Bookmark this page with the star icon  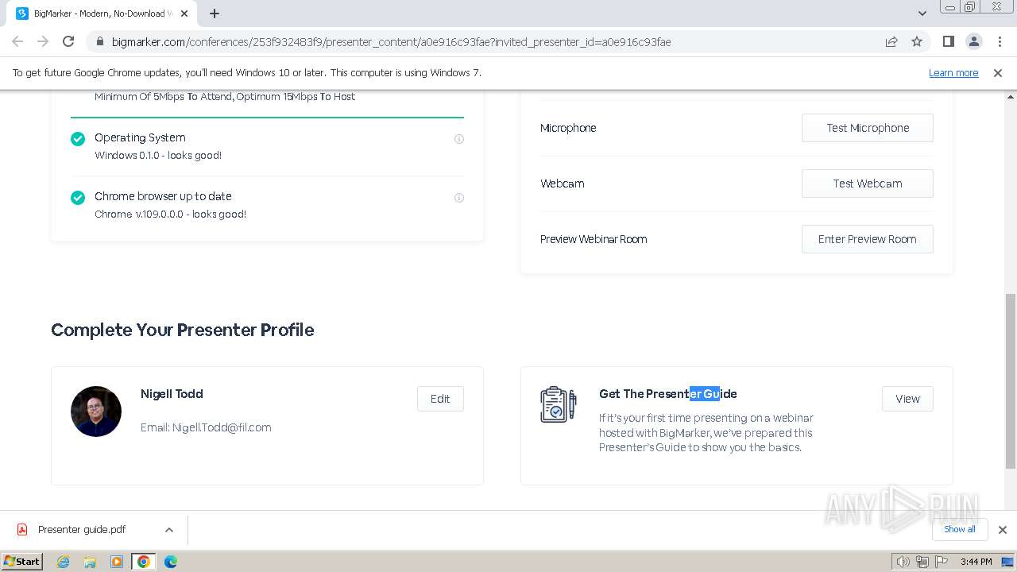point(917,41)
